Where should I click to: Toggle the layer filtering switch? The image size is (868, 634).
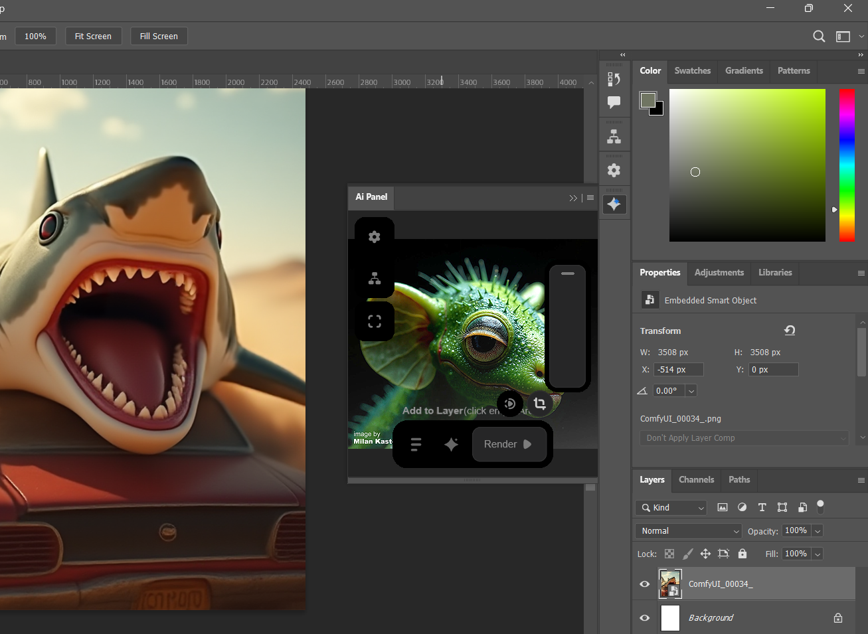(x=820, y=507)
